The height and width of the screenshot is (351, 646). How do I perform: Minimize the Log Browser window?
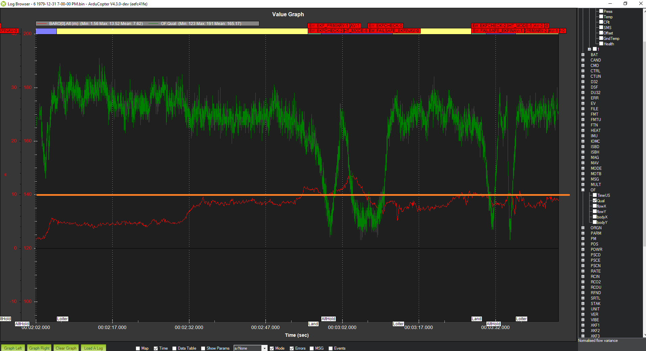pyautogui.click(x=610, y=4)
